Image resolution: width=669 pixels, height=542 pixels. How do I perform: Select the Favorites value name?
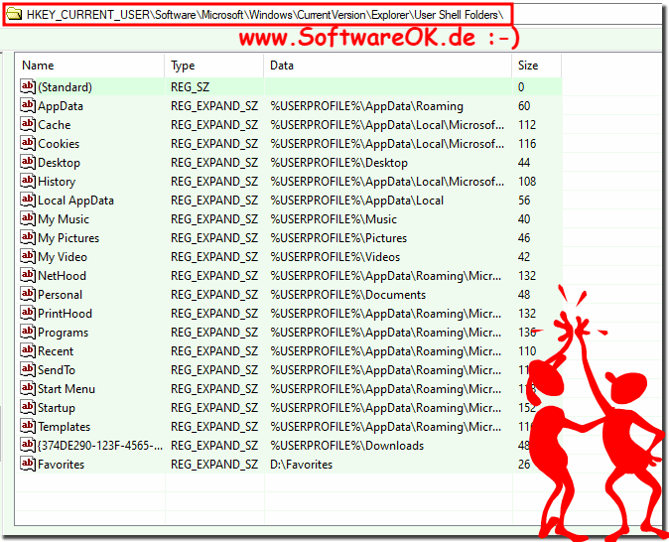click(61, 464)
